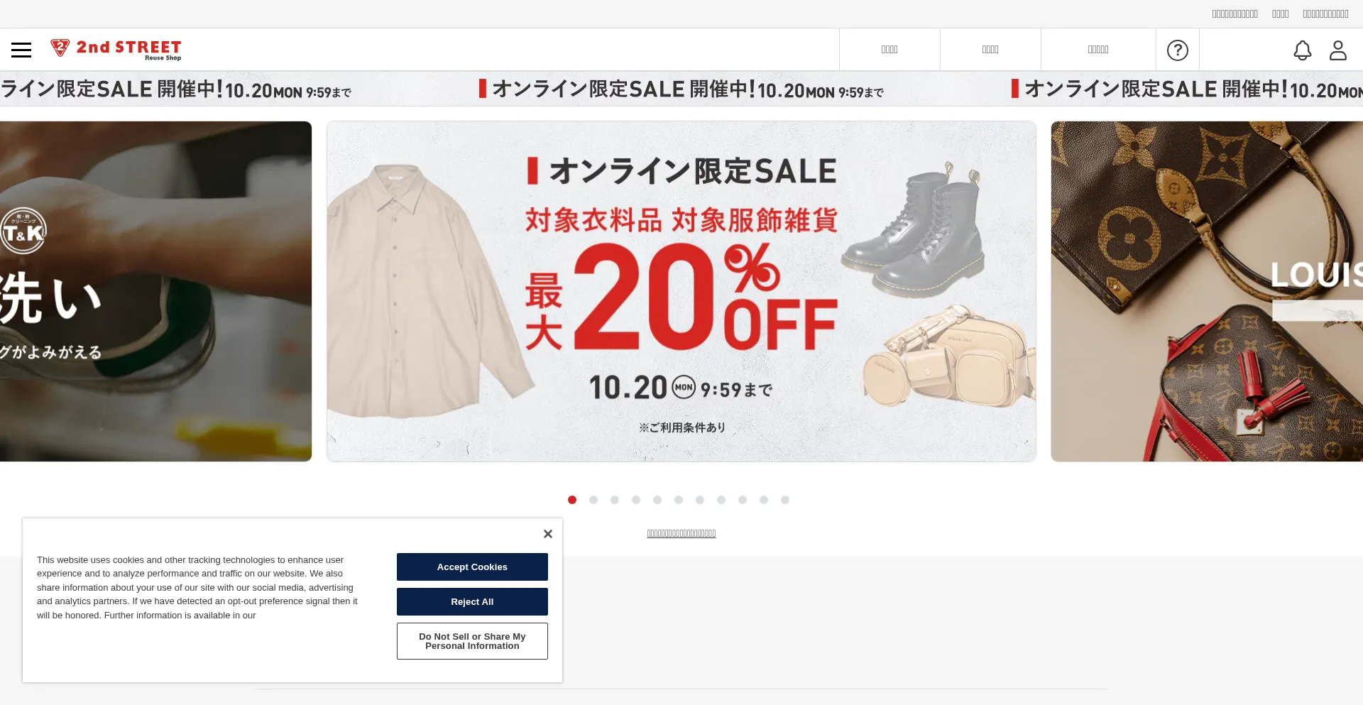The image size is (1363, 705).
Task: Close the cookie consent banner
Action: [548, 534]
